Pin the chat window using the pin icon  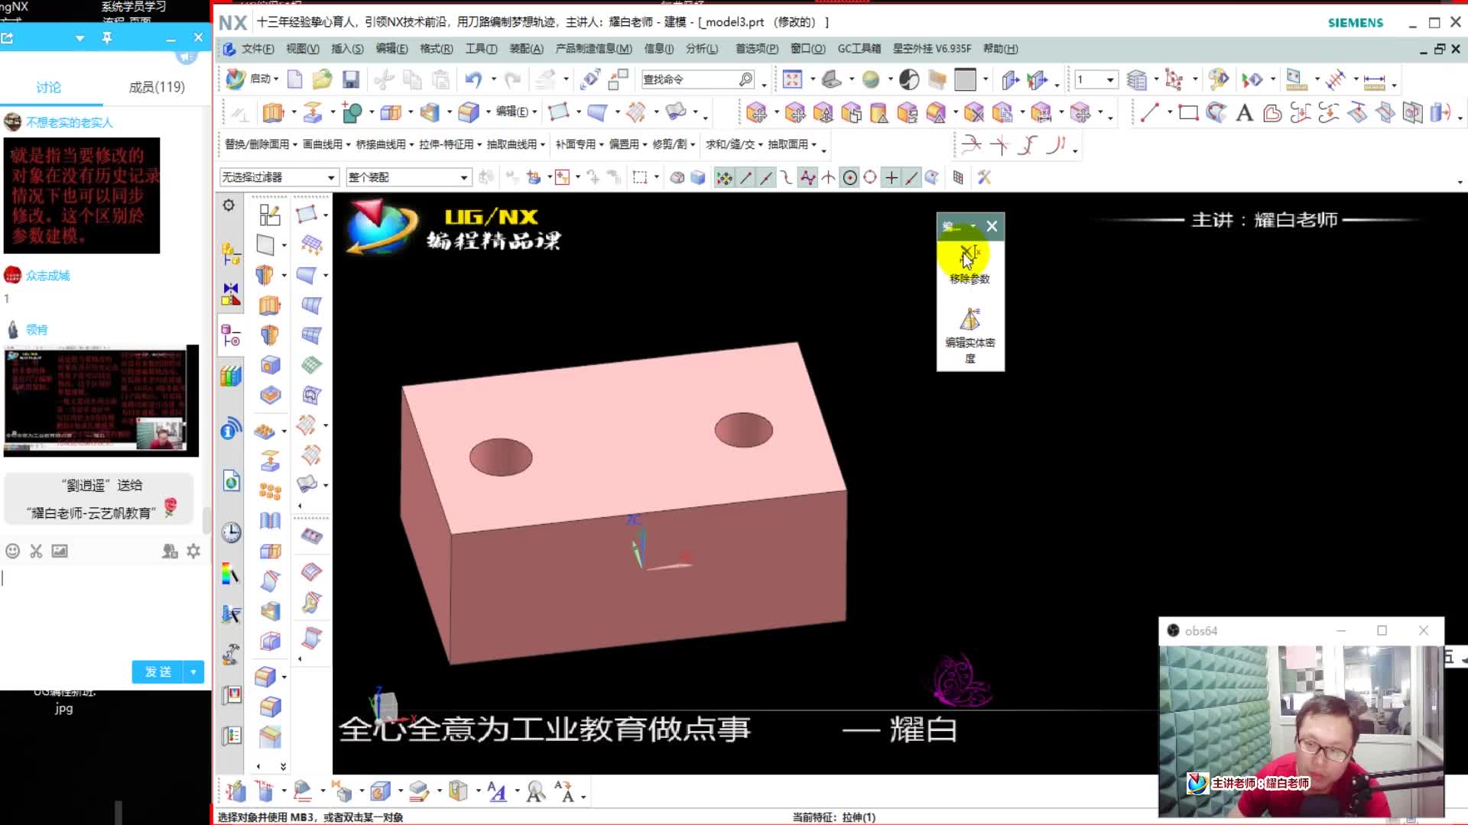[108, 37]
